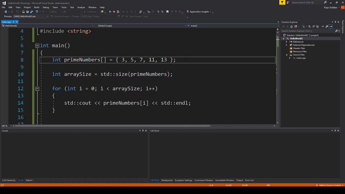The image size is (345, 194).
Task: Open the Analyze menu
Action: [x=81, y=7]
